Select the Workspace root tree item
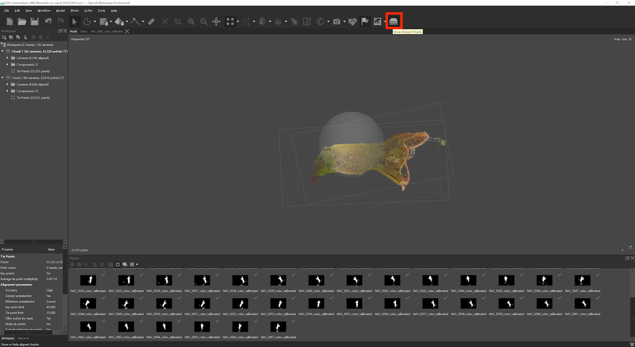Viewport: 635px width, 347px height. 30,45
